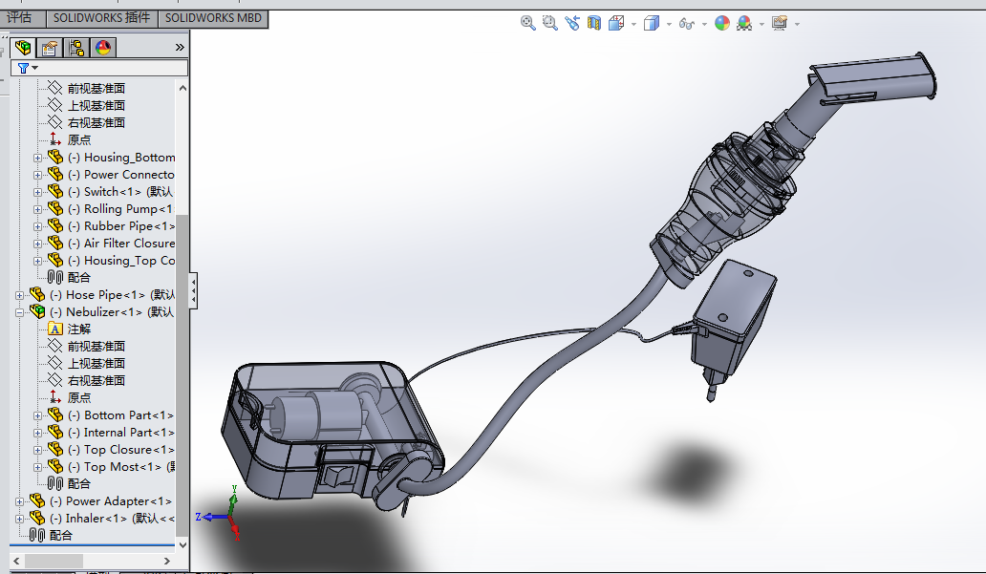The image size is (986, 574).
Task: Switch to the SOLIDWORKS MBD tab
Action: coord(213,18)
